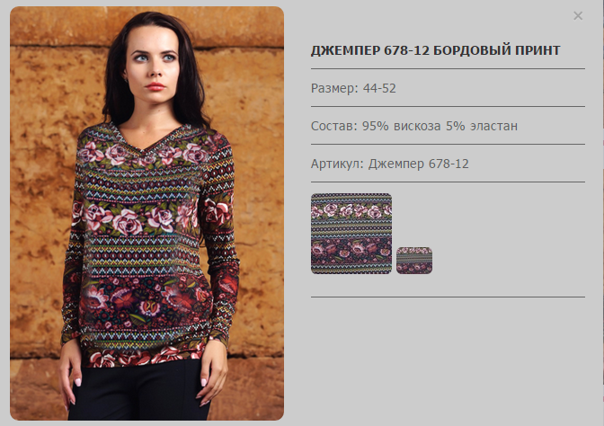
Task: Open the main jumper product photo
Action: (147, 213)
